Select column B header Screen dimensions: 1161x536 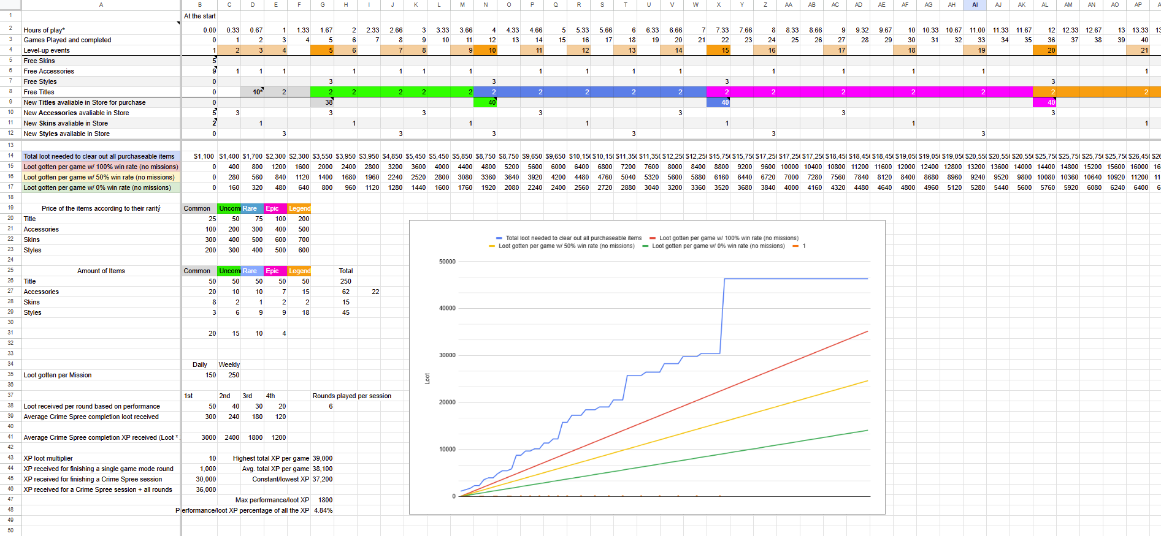pyautogui.click(x=200, y=4)
